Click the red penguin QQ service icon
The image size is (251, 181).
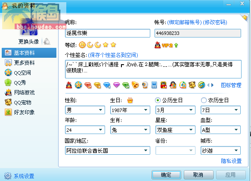pos(164,85)
